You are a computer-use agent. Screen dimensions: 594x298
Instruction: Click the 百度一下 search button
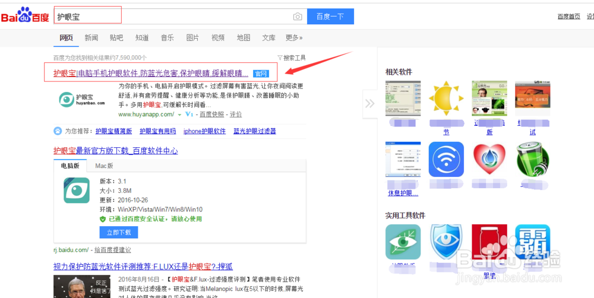tap(330, 16)
